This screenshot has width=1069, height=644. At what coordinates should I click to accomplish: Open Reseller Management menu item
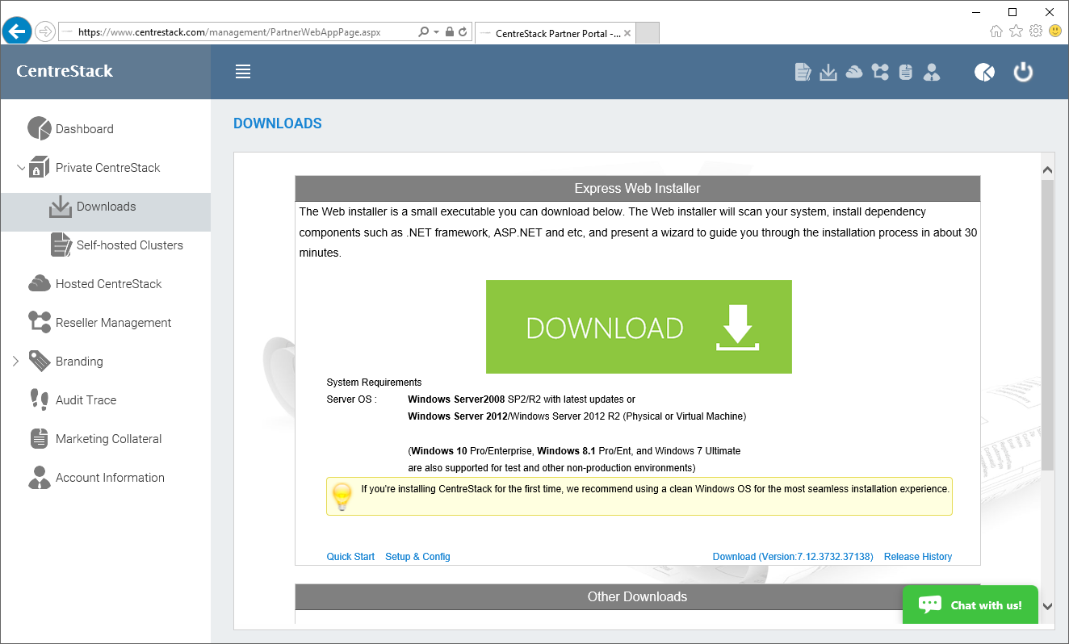(x=114, y=323)
